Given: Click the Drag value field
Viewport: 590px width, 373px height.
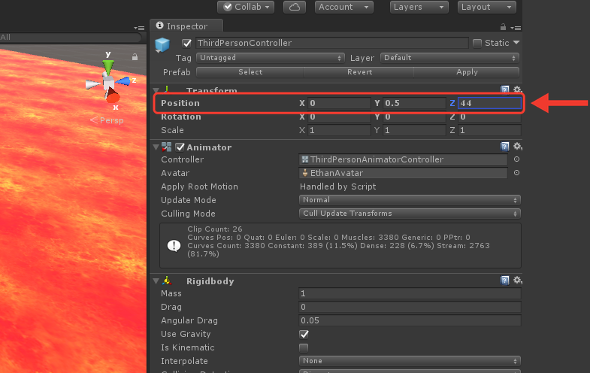Looking at the screenshot, I should coord(410,307).
